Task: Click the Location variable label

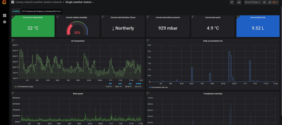Action: point(16,11)
